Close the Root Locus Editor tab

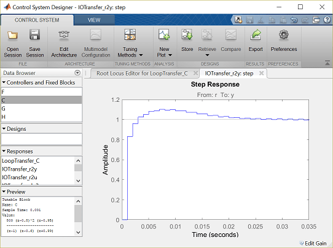(195, 73)
